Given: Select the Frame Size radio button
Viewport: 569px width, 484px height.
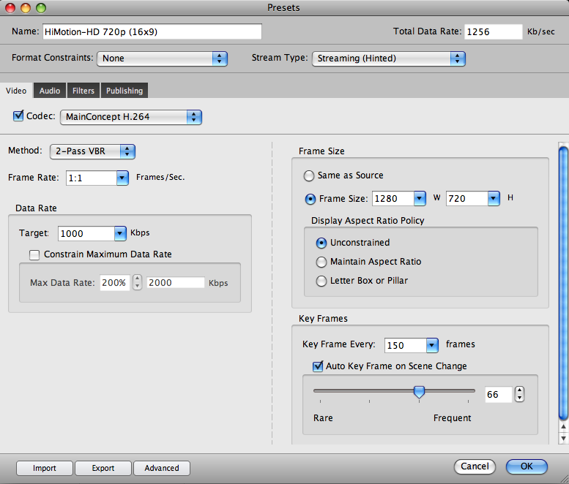Looking at the screenshot, I should (310, 199).
